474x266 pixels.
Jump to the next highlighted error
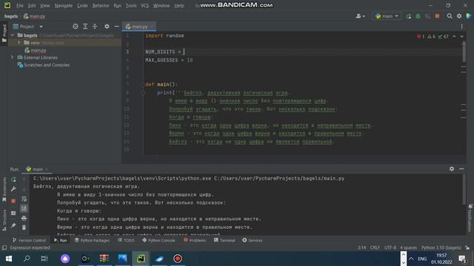click(462, 36)
